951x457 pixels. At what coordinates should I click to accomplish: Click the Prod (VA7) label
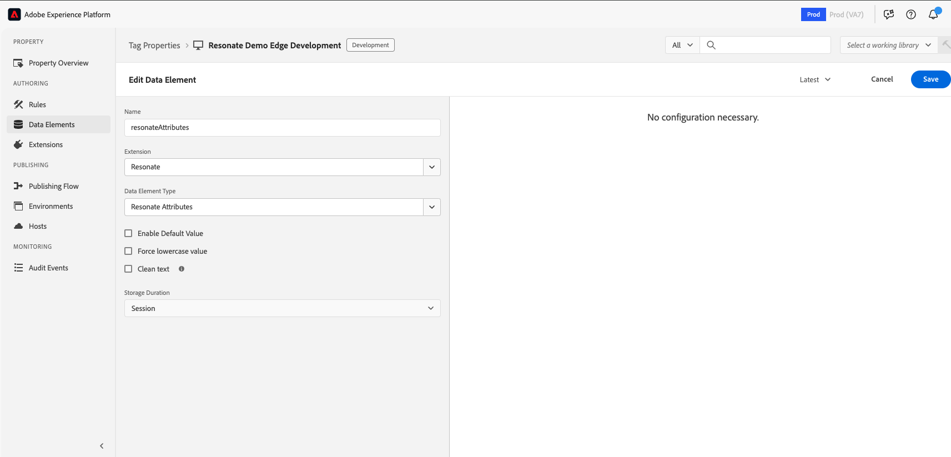(x=847, y=14)
